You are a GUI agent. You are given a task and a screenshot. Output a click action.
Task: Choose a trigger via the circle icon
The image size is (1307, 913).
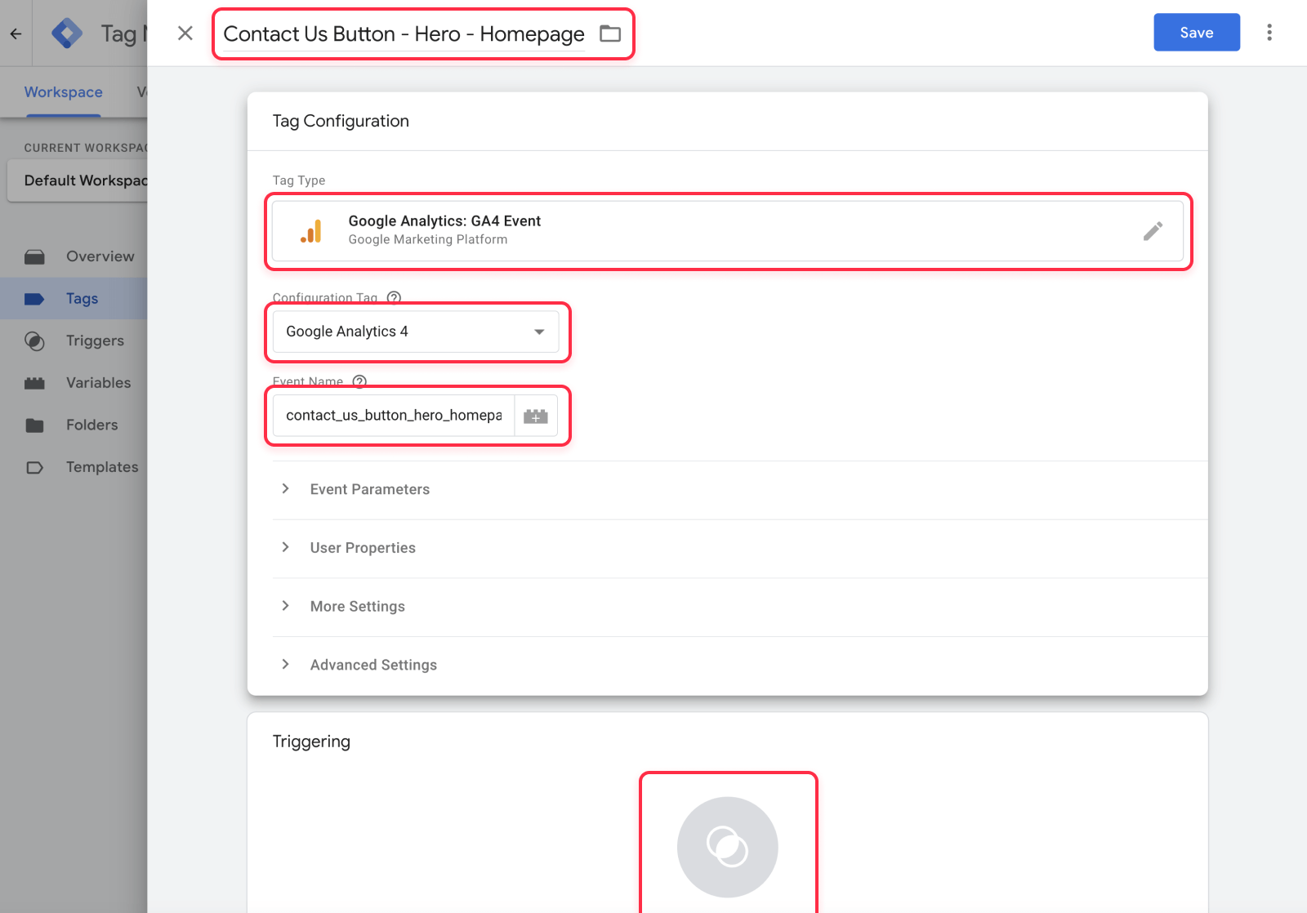(728, 847)
